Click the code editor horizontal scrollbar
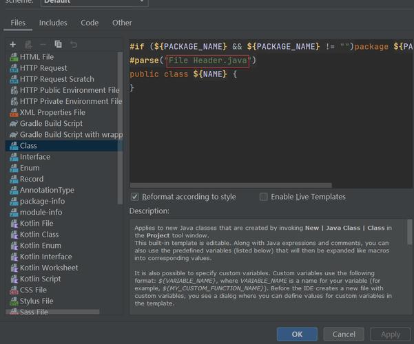Image resolution: width=414 pixels, height=344 pixels. pyautogui.click(x=231, y=185)
